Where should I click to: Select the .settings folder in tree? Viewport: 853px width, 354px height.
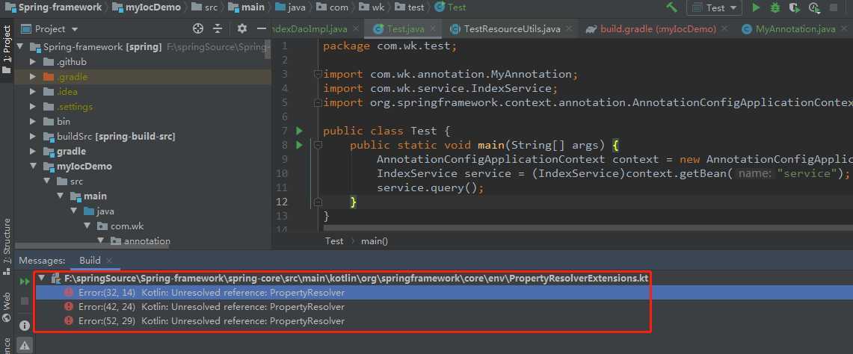coord(74,107)
